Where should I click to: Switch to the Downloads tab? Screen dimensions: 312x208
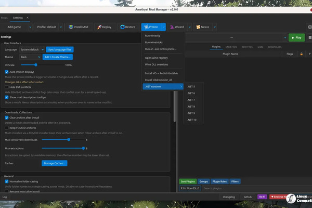[275, 47]
